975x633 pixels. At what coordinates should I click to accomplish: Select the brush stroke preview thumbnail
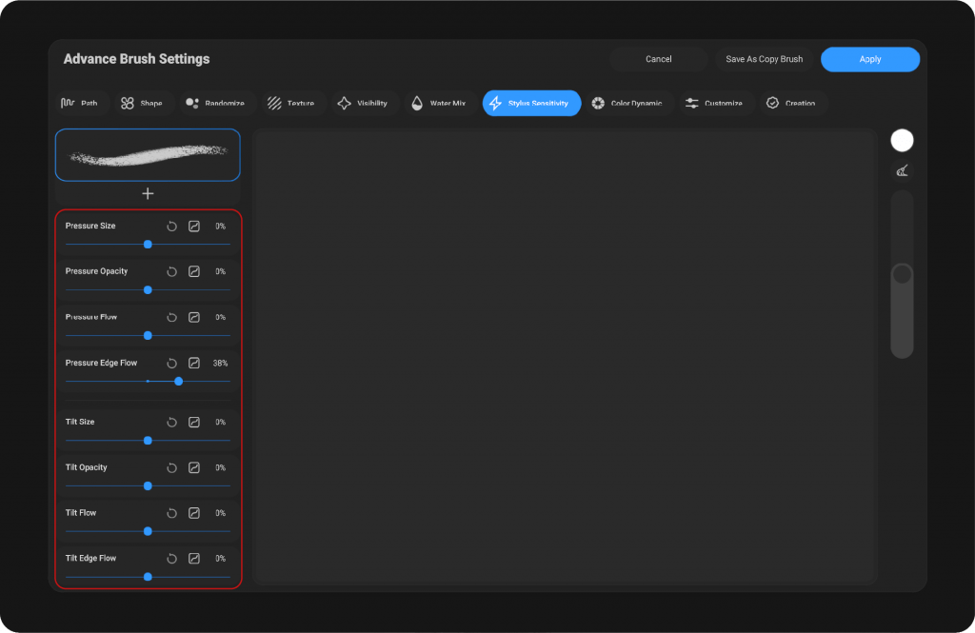[148, 155]
